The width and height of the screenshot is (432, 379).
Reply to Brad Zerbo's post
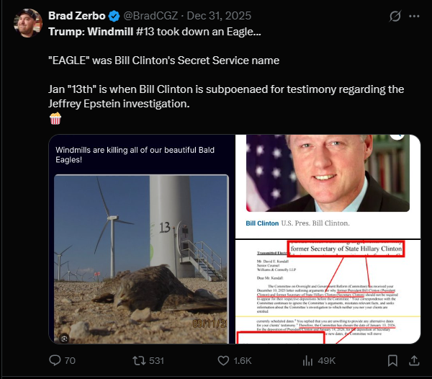[x=55, y=360]
